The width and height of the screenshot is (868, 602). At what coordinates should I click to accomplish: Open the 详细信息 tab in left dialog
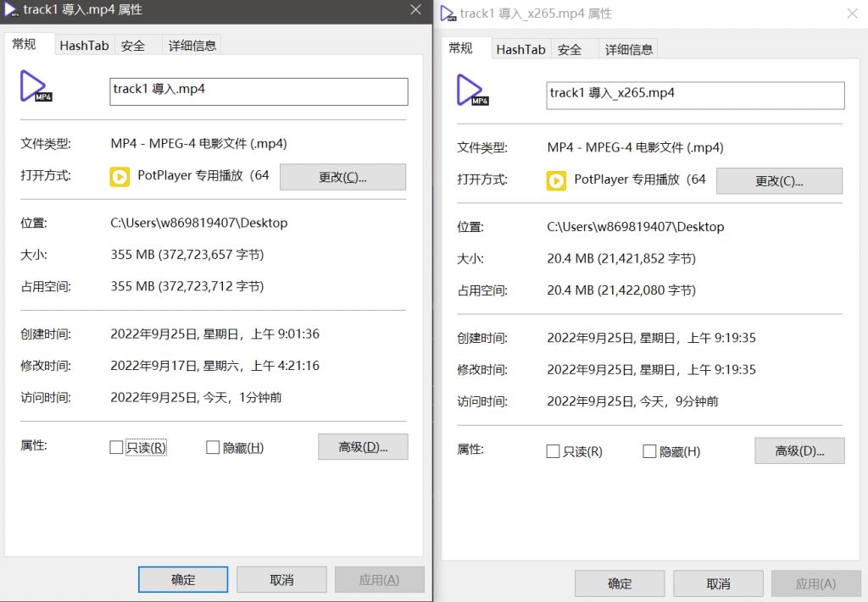pyautogui.click(x=192, y=45)
